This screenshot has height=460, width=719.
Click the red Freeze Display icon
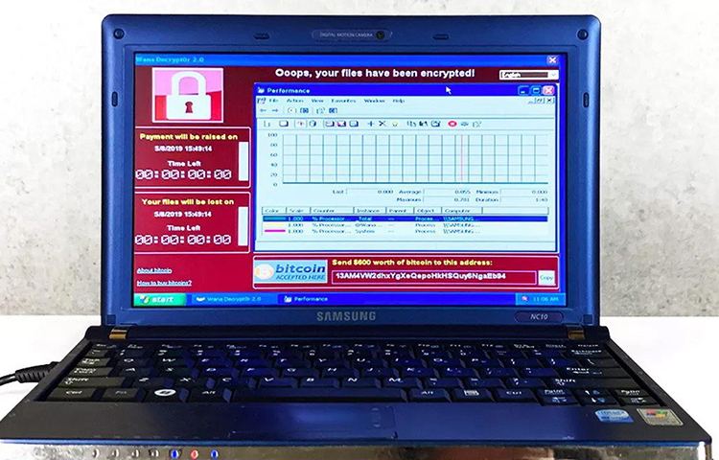coord(452,124)
